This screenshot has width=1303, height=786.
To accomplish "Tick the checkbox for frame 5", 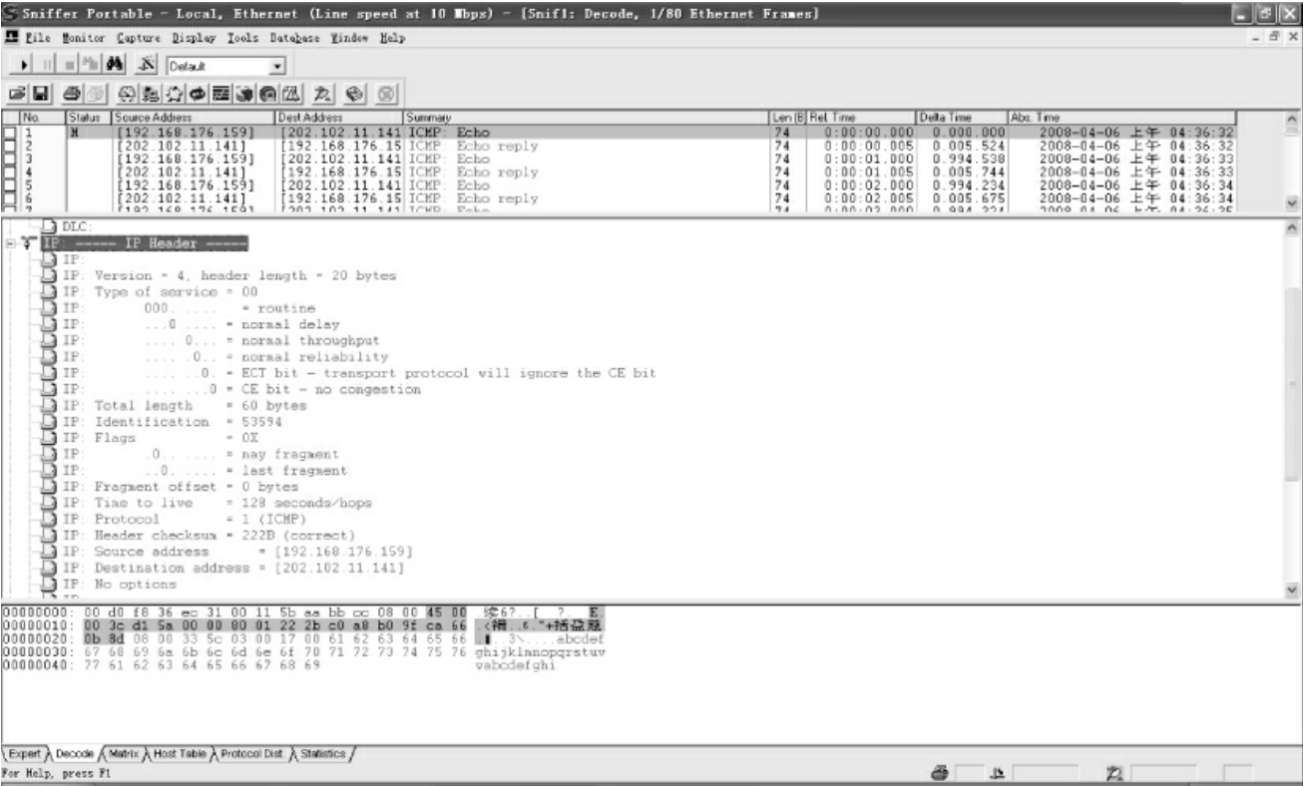I will click(10, 184).
